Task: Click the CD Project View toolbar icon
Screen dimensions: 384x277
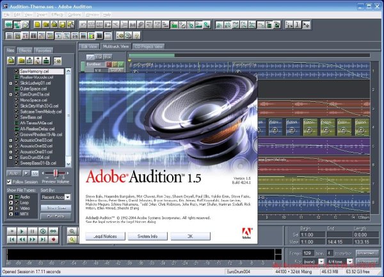Action: pyautogui.click(x=26, y=25)
